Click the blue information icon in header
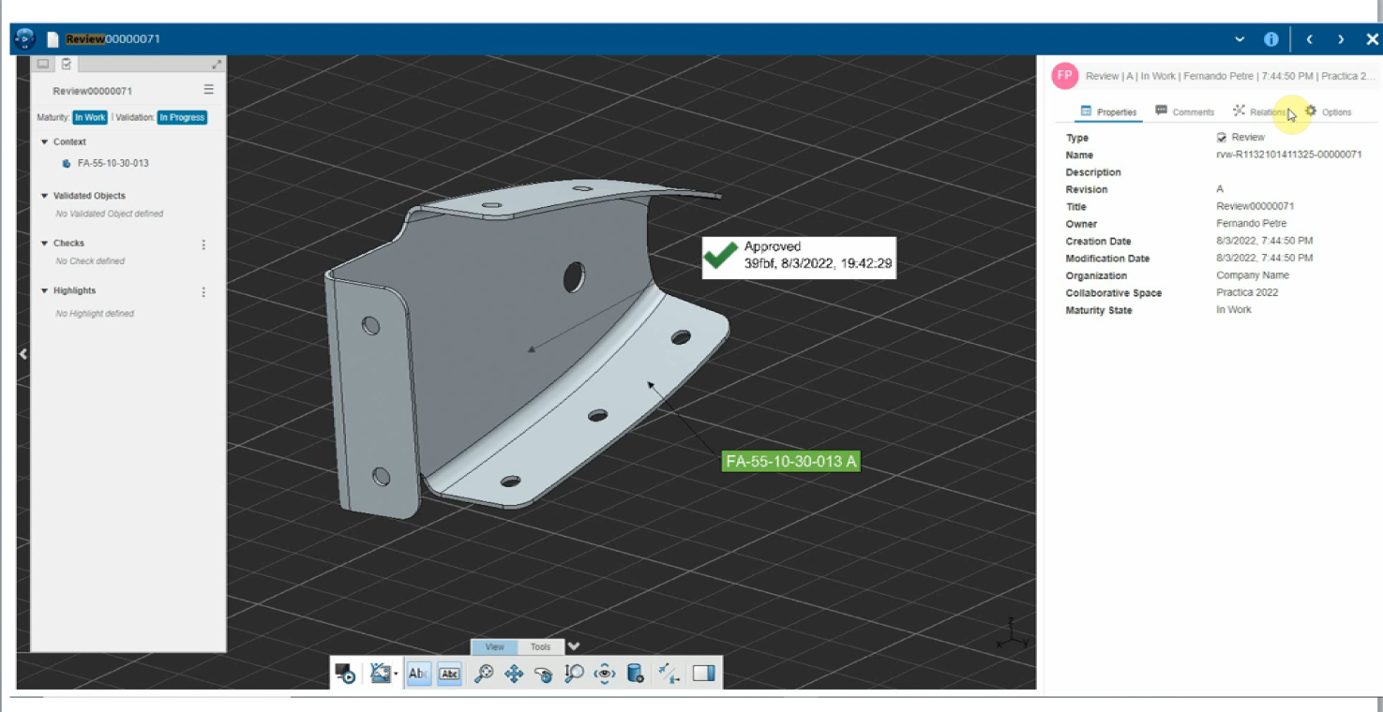The height and width of the screenshot is (712, 1383). pos(1270,39)
